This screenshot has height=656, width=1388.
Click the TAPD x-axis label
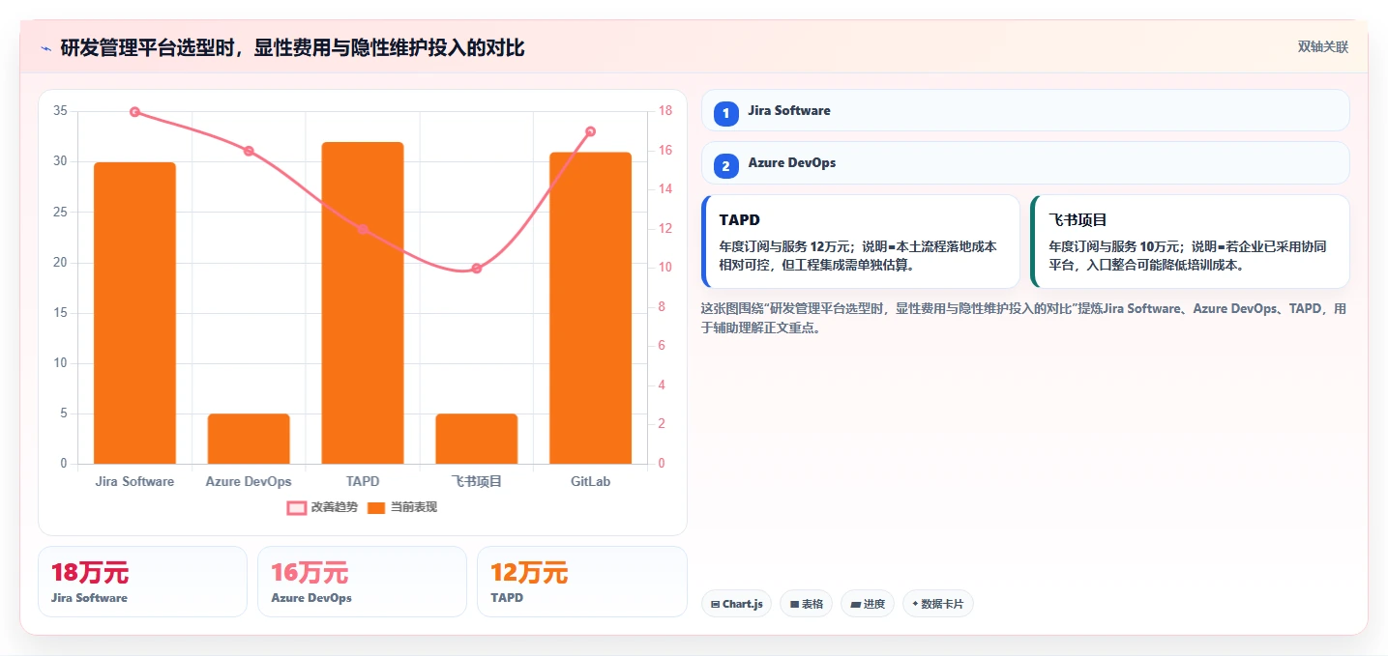point(363,481)
